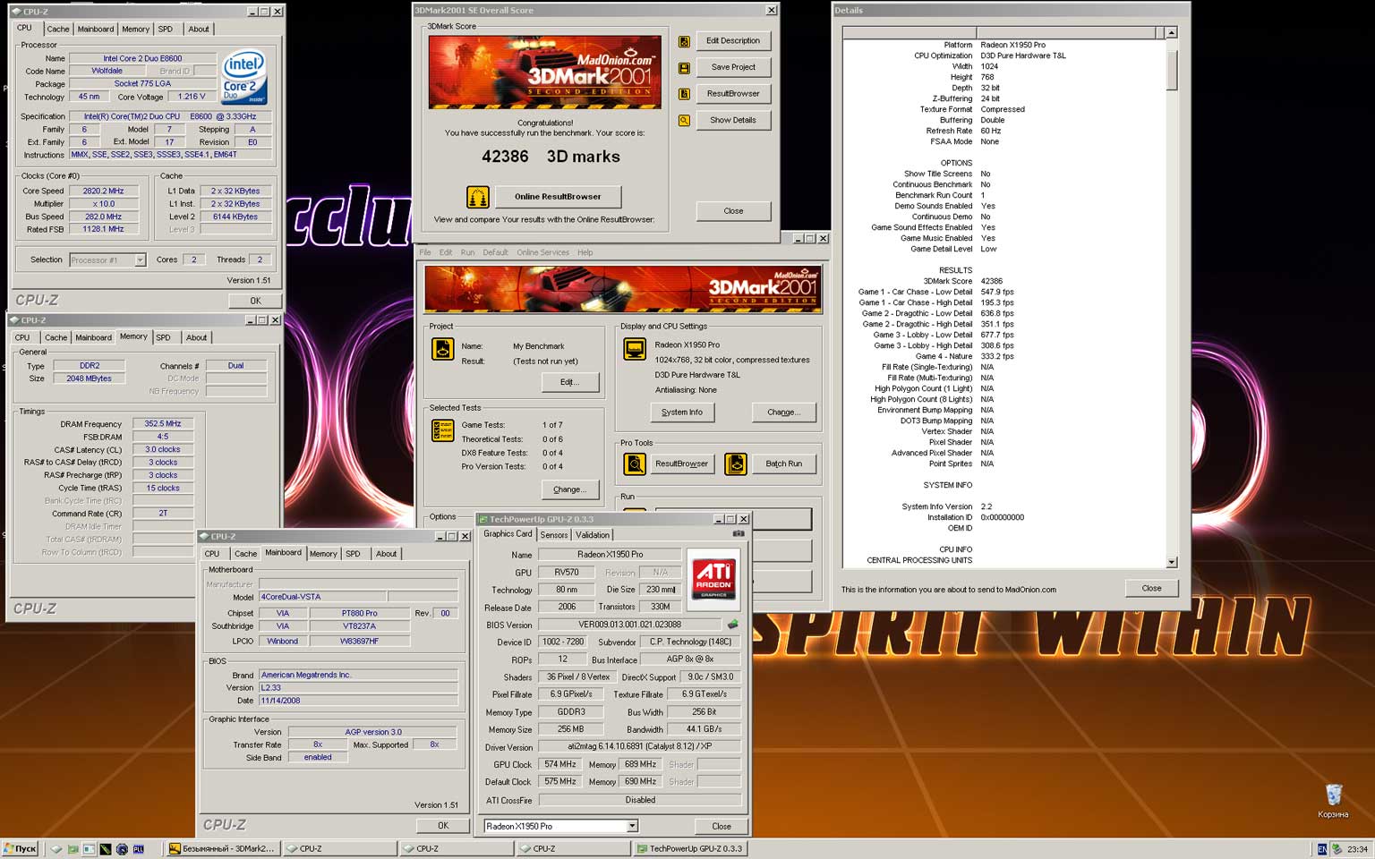Click the Edit... button under Project
This screenshot has height=859, width=1375.
pyautogui.click(x=569, y=382)
